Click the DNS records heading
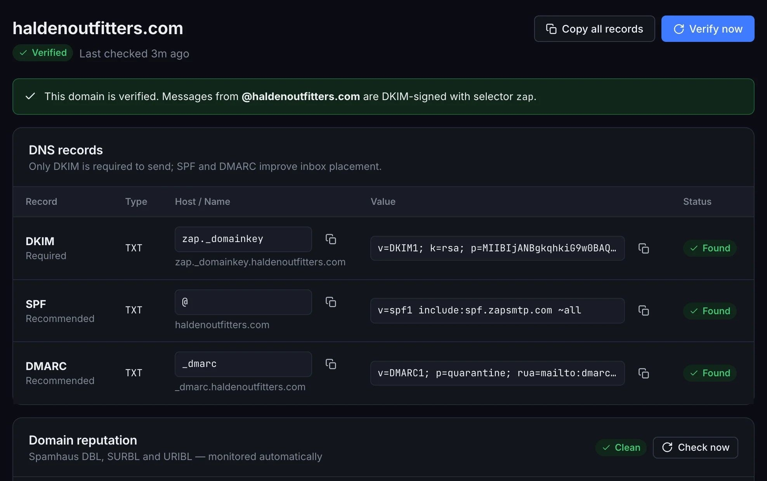The width and height of the screenshot is (767, 481). pyautogui.click(x=66, y=150)
